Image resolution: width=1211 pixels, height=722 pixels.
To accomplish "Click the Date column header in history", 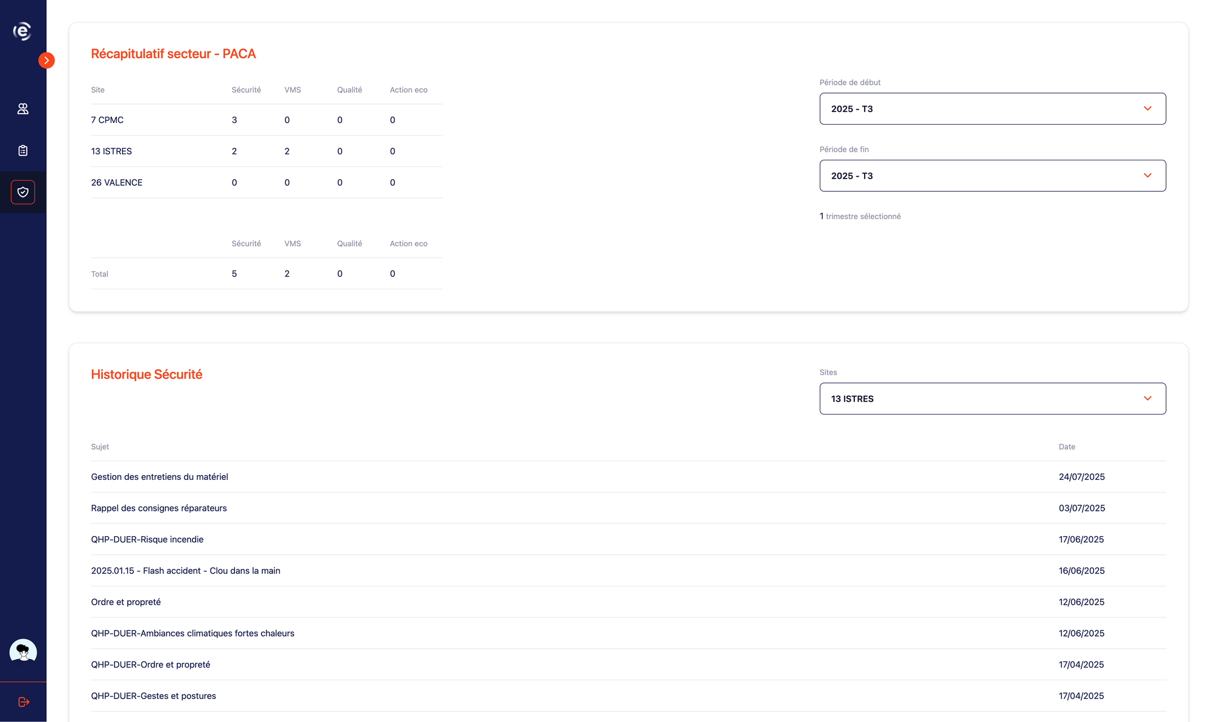I will point(1066,447).
